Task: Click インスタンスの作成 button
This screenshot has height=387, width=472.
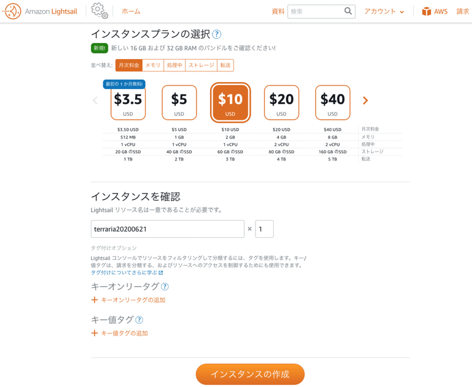Action: pos(250,374)
